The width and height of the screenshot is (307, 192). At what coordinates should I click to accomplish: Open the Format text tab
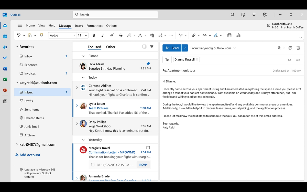95,26
